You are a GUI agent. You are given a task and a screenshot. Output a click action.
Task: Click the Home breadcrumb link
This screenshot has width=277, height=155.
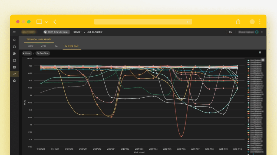[x=27, y=53]
